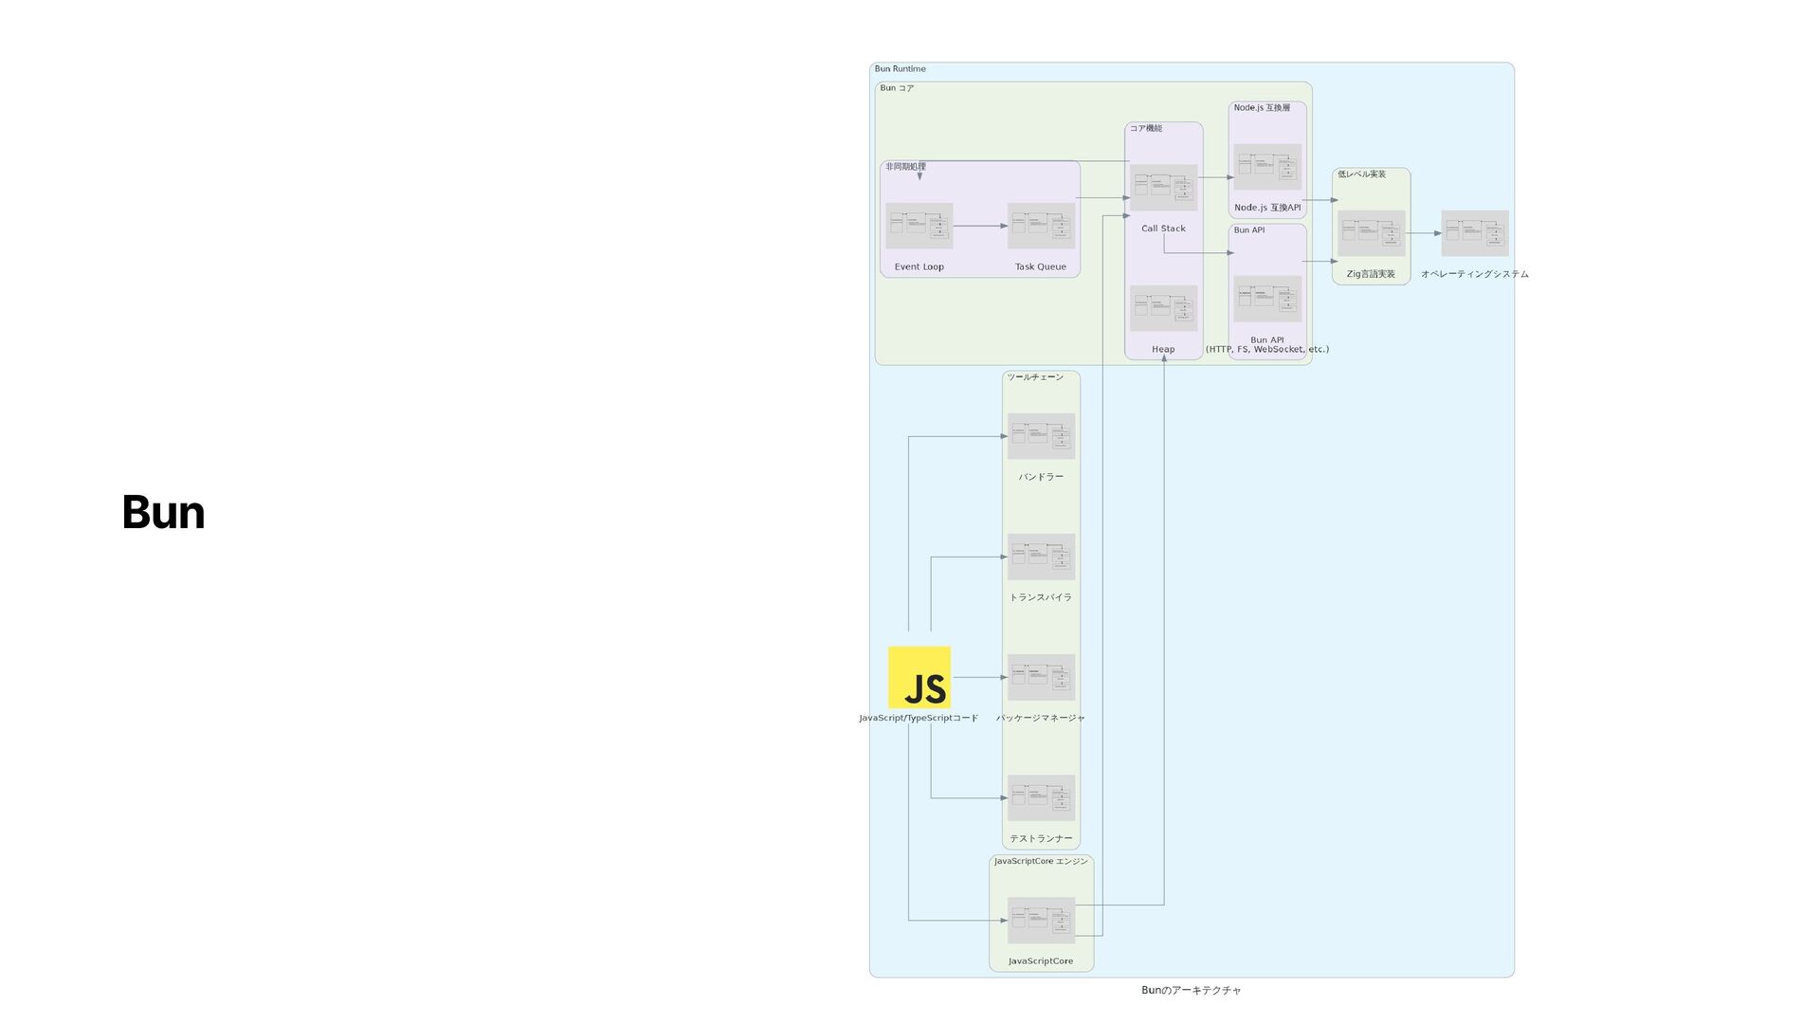
Task: Click the 'Task Queue' text label
Action: click(1041, 267)
